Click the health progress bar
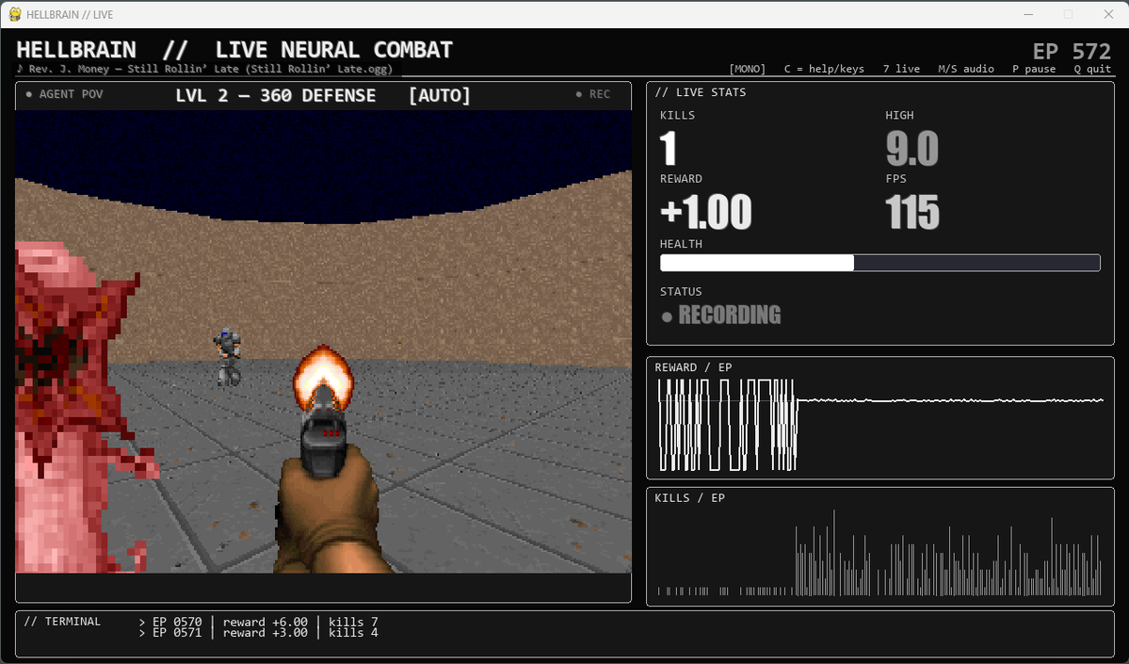The width and height of the screenshot is (1129, 664). pos(879,263)
